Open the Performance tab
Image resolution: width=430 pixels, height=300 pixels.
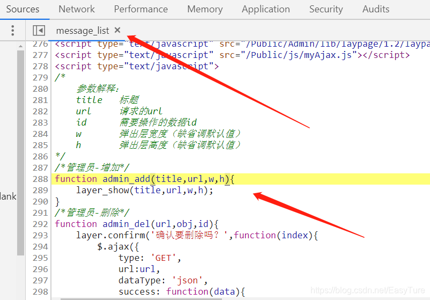(140, 9)
